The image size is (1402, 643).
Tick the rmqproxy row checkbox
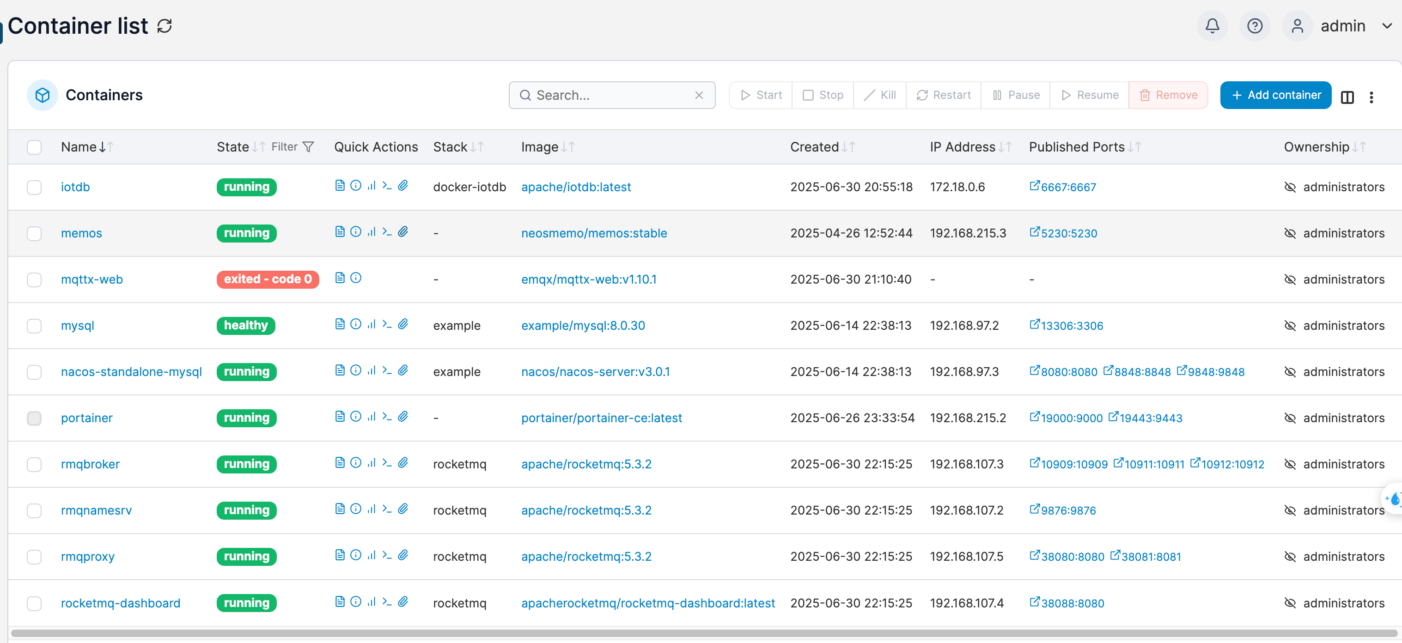(34, 557)
